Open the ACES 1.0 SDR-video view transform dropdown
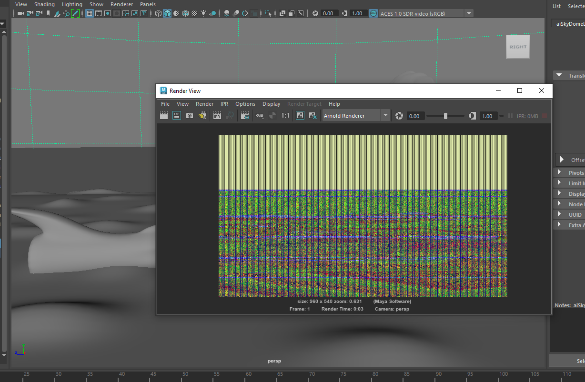The image size is (585, 382). [426, 13]
